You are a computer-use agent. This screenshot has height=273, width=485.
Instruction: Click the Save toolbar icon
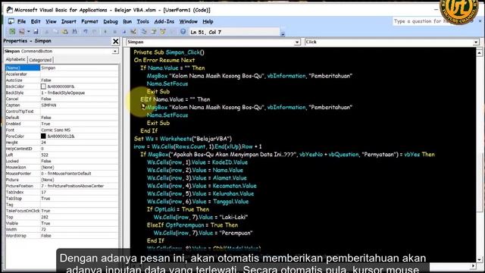[36, 32]
